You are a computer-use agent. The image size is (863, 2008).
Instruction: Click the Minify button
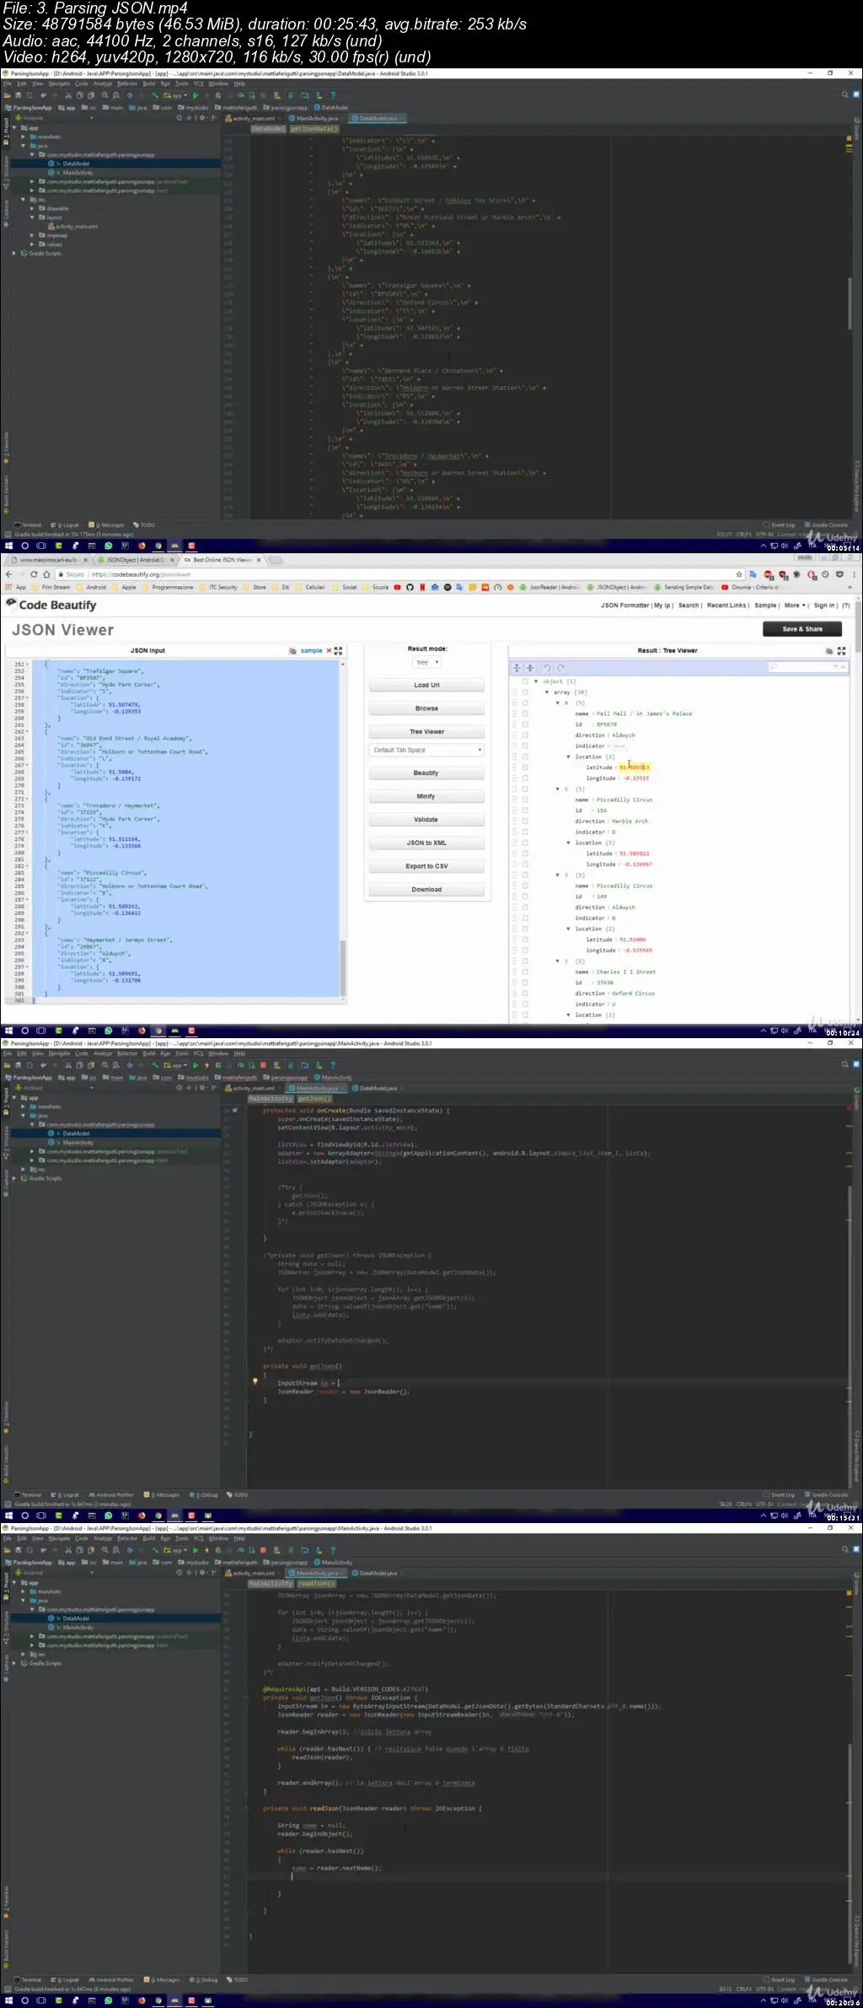click(426, 796)
